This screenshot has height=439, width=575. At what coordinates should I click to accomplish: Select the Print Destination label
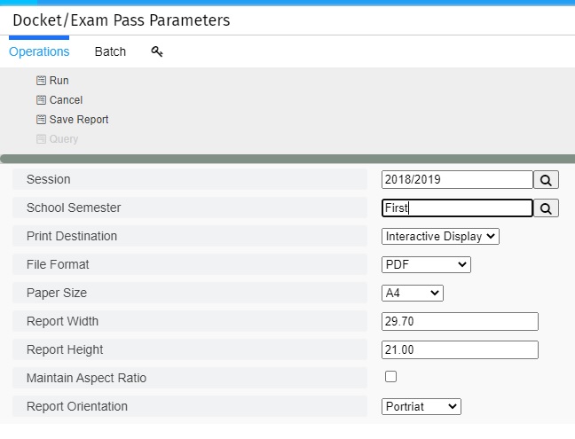[72, 237]
